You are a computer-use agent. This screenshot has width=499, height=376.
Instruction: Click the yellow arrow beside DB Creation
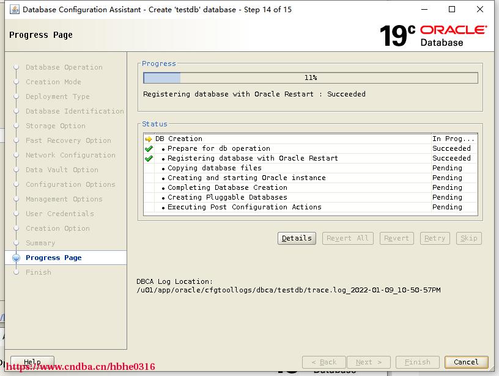[x=149, y=139]
